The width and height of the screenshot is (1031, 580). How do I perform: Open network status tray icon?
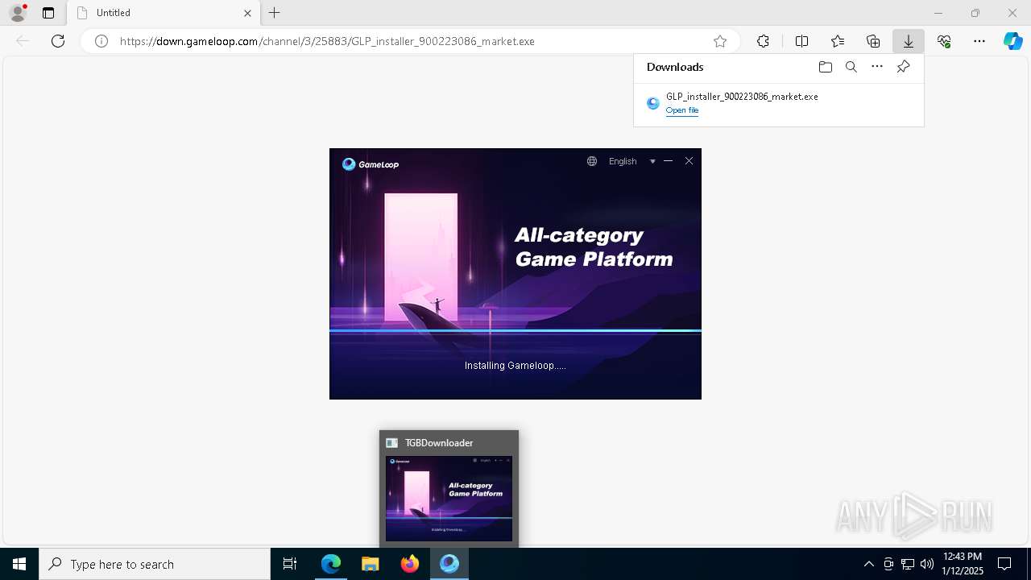(x=908, y=564)
